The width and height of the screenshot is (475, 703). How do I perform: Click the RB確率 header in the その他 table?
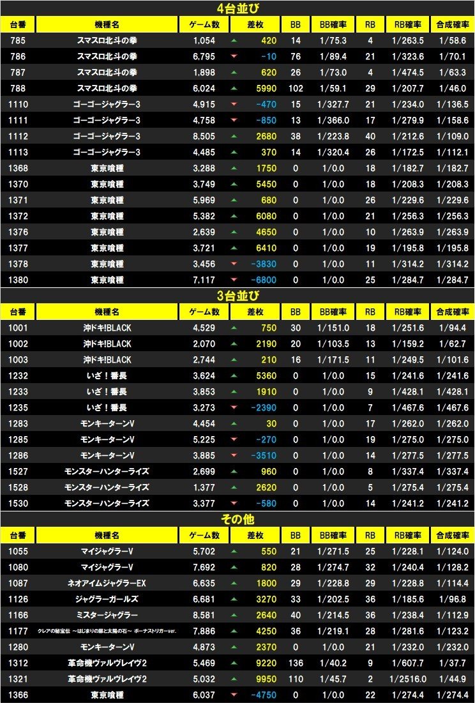pos(407,535)
